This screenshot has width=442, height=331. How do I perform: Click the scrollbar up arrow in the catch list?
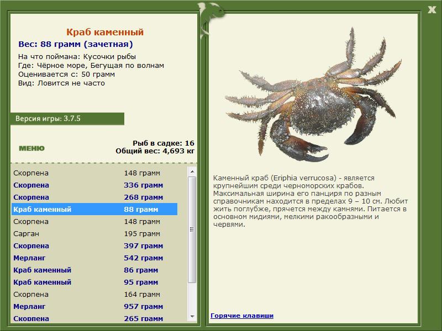click(192, 172)
